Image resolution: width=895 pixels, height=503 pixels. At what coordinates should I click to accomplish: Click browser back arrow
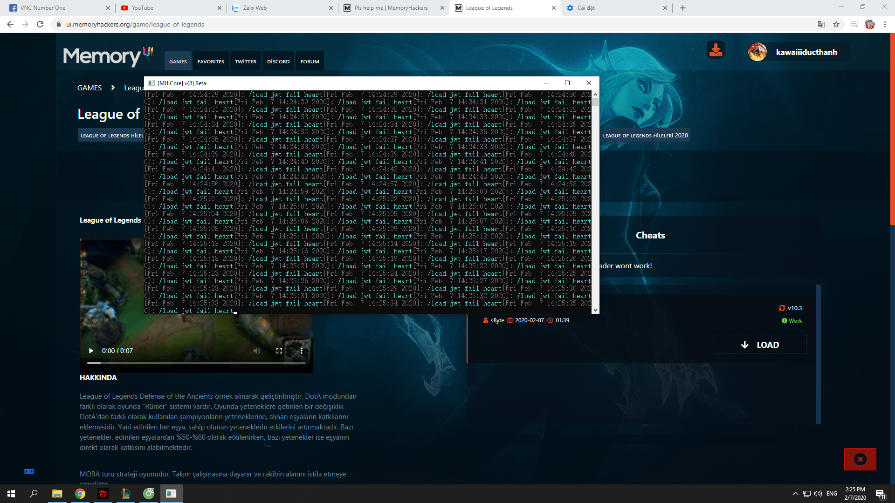(x=10, y=24)
